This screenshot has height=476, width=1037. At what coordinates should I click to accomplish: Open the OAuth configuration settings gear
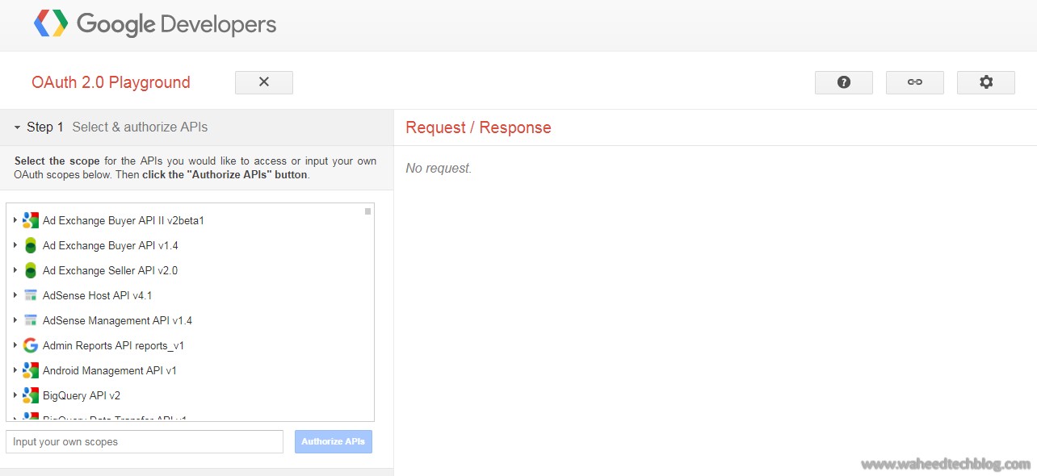click(x=985, y=81)
